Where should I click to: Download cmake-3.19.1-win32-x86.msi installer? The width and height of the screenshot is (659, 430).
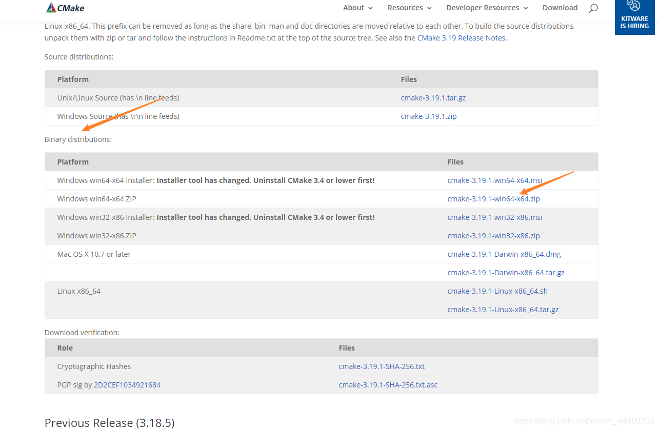495,217
